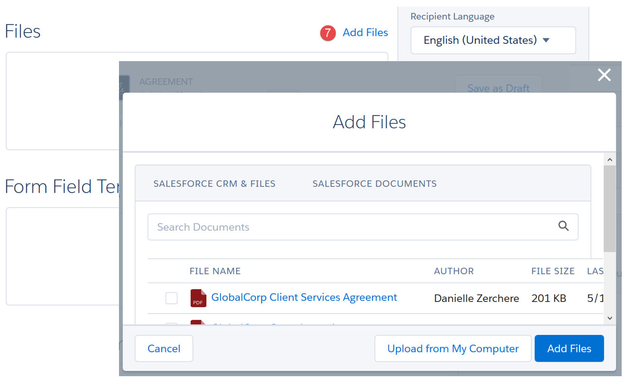
Task: Click the scroll up arrow in the dialog
Action: tap(610, 160)
